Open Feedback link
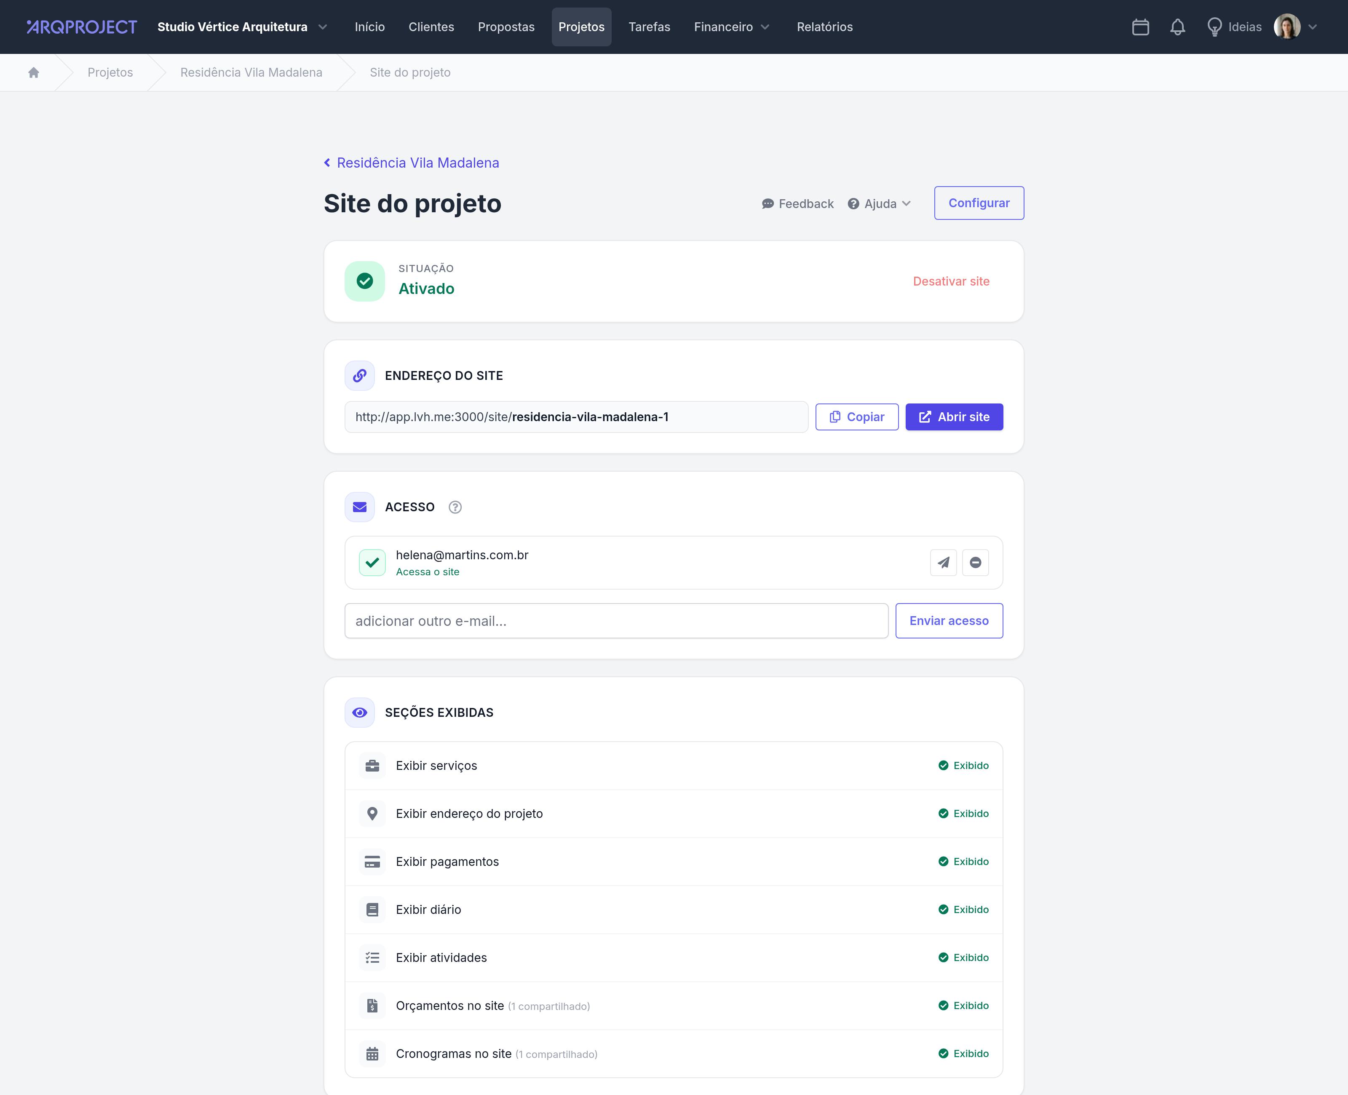The image size is (1348, 1095). click(x=797, y=204)
